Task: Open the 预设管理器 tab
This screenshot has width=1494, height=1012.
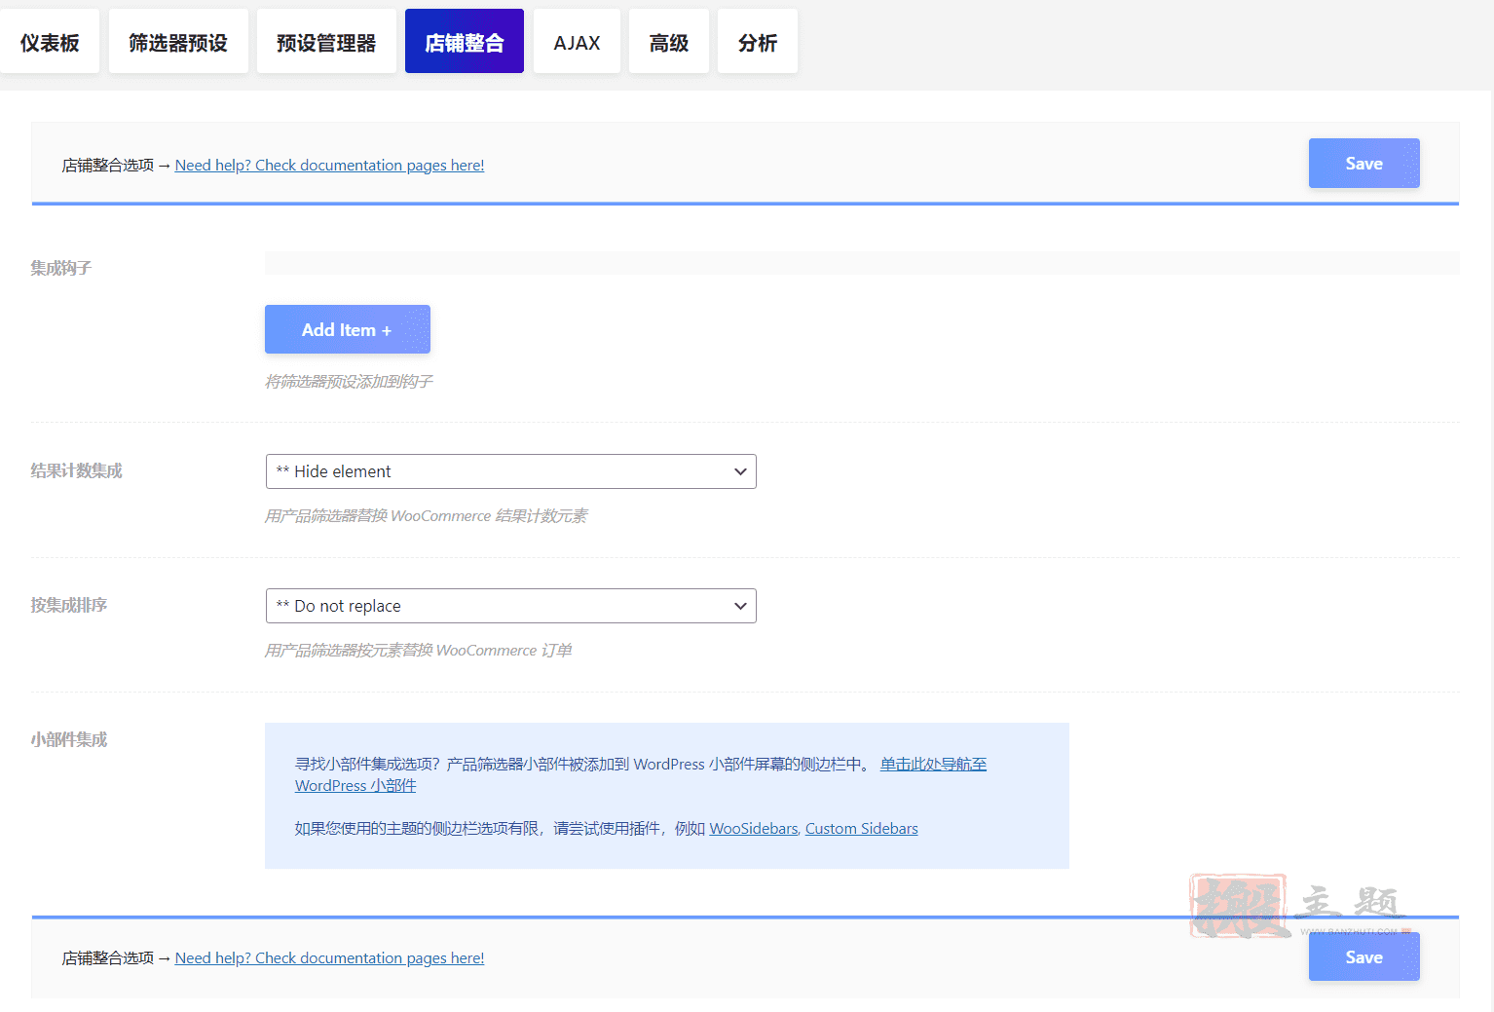Action: (326, 42)
